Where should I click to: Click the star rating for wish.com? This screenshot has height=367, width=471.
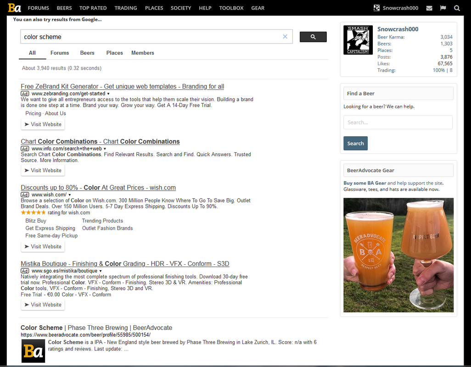click(33, 212)
